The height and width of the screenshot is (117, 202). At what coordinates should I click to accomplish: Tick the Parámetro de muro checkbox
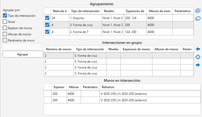point(5,40)
